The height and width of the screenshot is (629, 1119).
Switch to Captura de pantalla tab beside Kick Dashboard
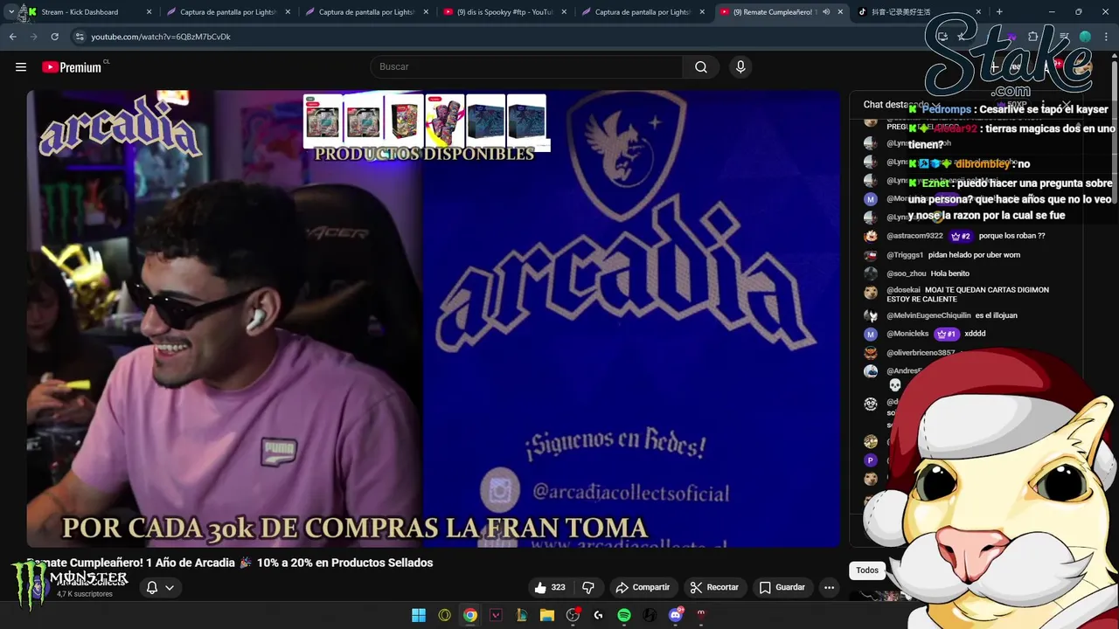pos(227,12)
